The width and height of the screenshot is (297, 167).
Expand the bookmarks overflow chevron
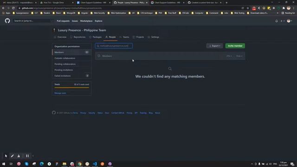click(278, 13)
